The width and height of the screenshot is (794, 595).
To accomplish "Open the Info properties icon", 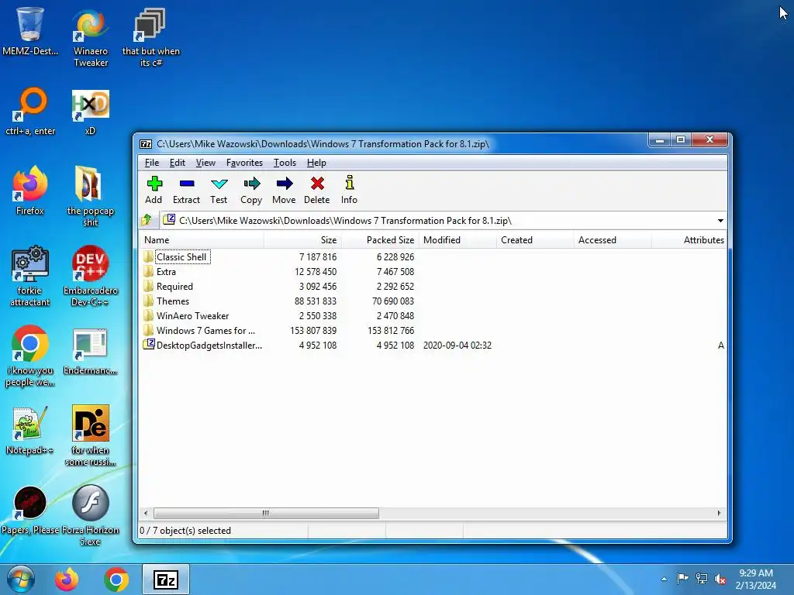I will pyautogui.click(x=349, y=190).
